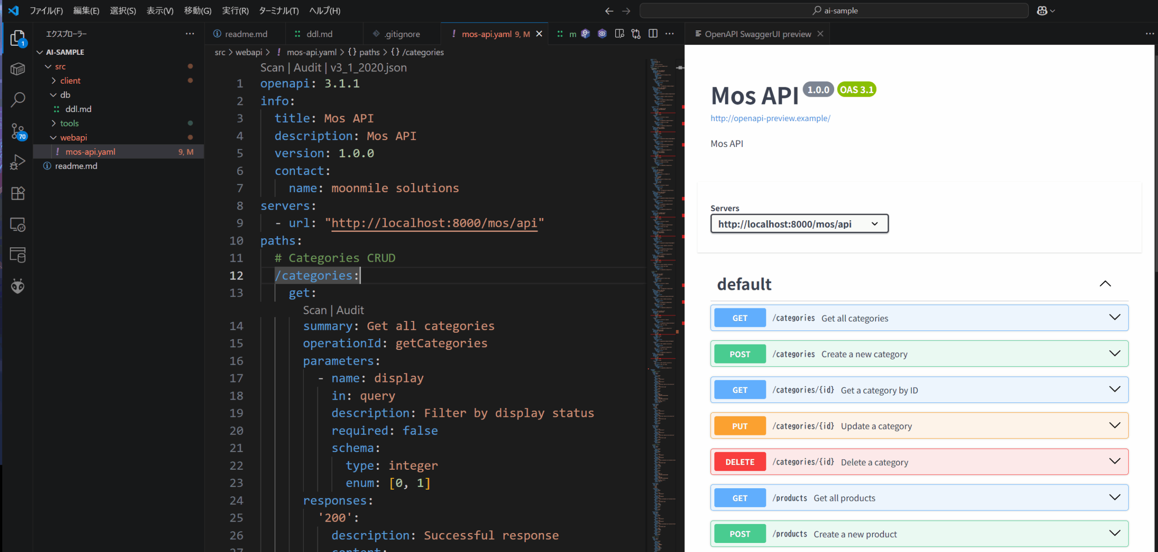This screenshot has height=552, width=1158.
Task: Open the Extensions view in activity bar
Action: [18, 193]
